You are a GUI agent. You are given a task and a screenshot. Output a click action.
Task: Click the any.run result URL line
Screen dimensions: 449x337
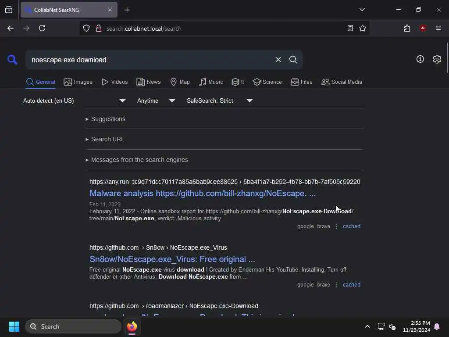(225, 182)
